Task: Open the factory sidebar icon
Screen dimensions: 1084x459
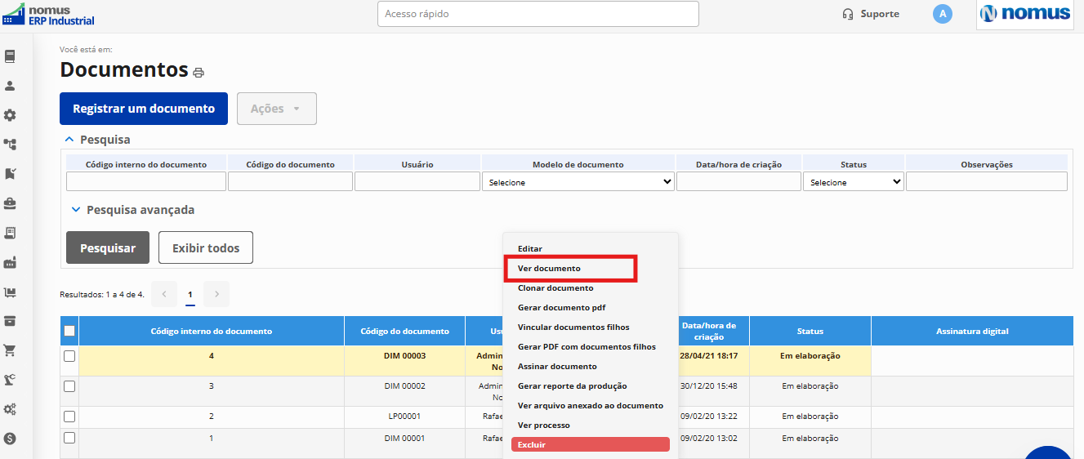Action: pyautogui.click(x=11, y=262)
